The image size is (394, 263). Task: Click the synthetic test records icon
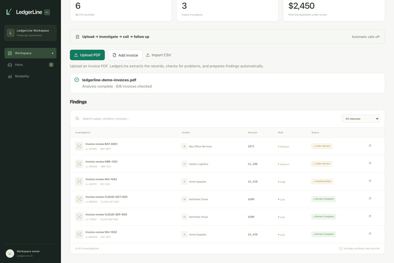[x=341, y=248]
